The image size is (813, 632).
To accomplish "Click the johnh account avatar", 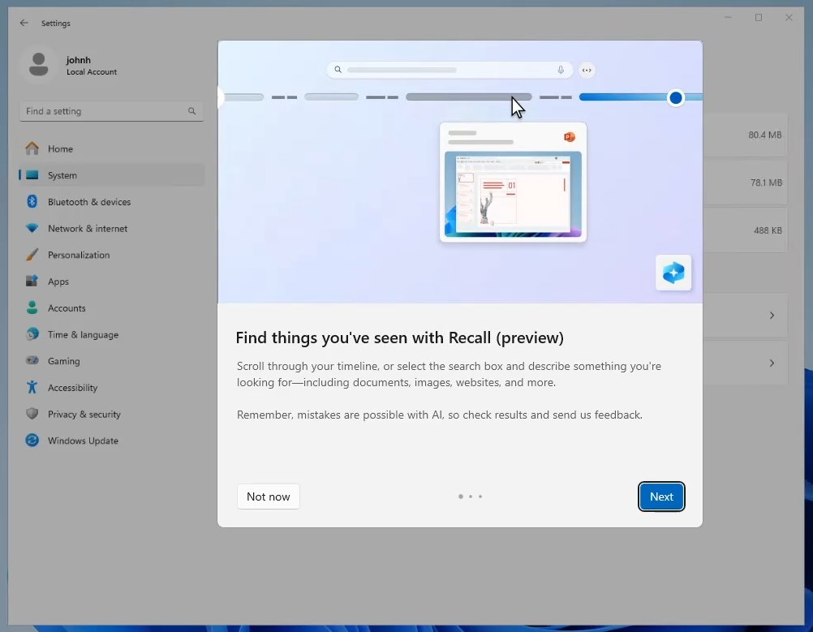I will click(38, 65).
